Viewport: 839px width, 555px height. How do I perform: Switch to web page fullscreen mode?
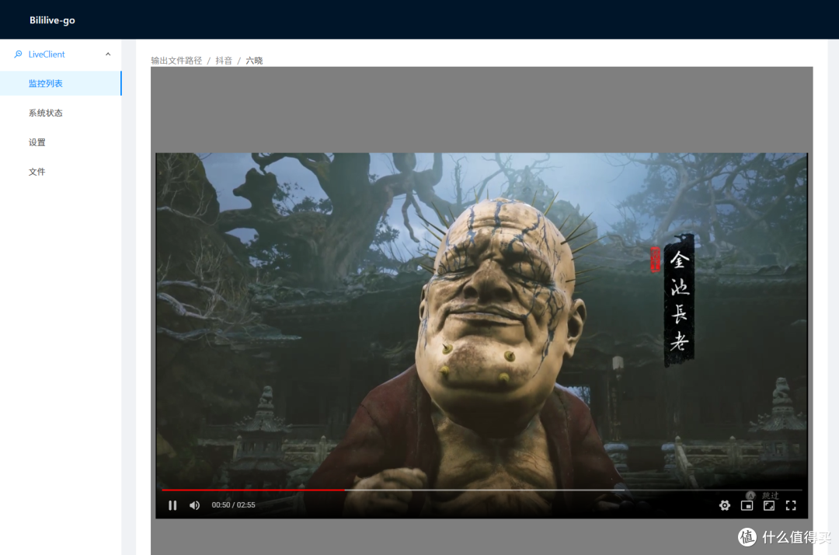click(769, 505)
